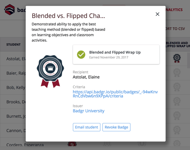Image resolution: width=190 pixels, height=150 pixels.
Task: Click the greyed badge icon in Brooks's row
Action: (177, 101)
